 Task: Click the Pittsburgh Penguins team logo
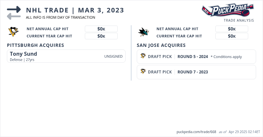13,32
